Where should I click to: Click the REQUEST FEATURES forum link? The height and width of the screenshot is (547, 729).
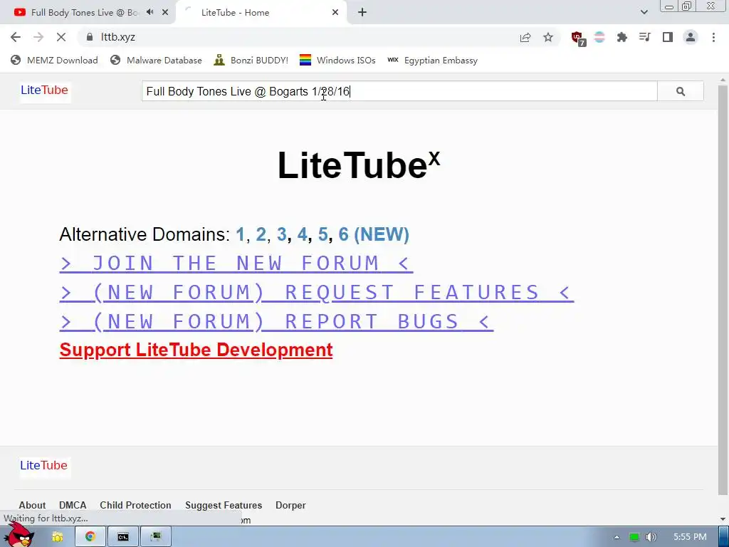point(317,293)
